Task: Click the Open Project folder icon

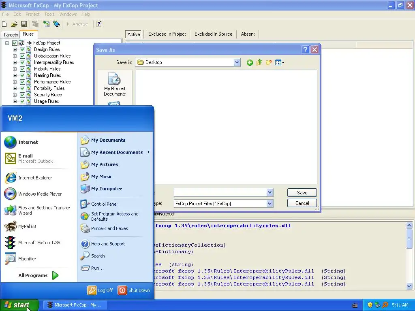Action: click(14, 24)
